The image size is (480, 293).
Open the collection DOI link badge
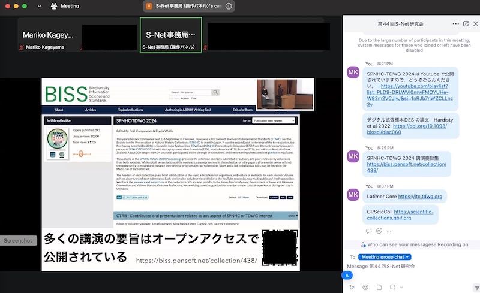[132, 197]
